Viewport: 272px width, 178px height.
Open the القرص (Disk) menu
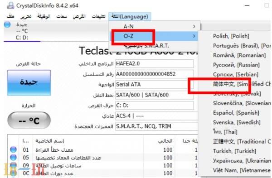point(79,16)
